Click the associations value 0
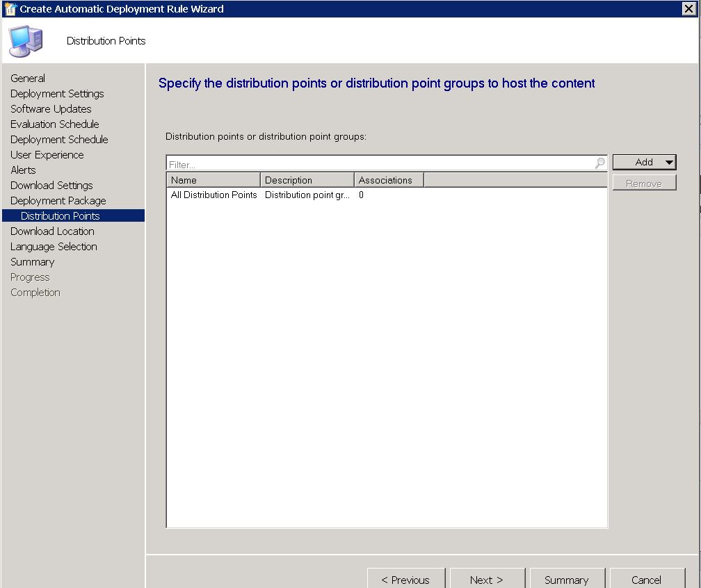The height and width of the screenshot is (588, 701). click(x=361, y=195)
